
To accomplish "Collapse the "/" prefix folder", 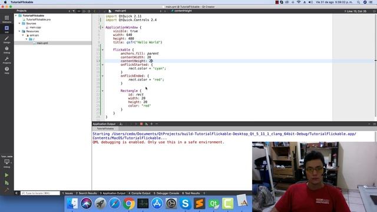I will (x=27, y=39).
